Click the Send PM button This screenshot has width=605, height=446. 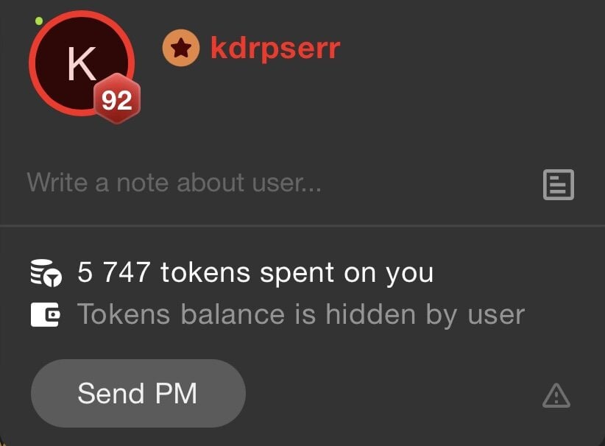(138, 393)
